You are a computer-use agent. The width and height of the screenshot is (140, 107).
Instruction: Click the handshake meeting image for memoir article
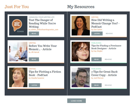point(18,51)
